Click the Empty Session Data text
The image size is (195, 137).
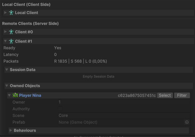[98, 76]
